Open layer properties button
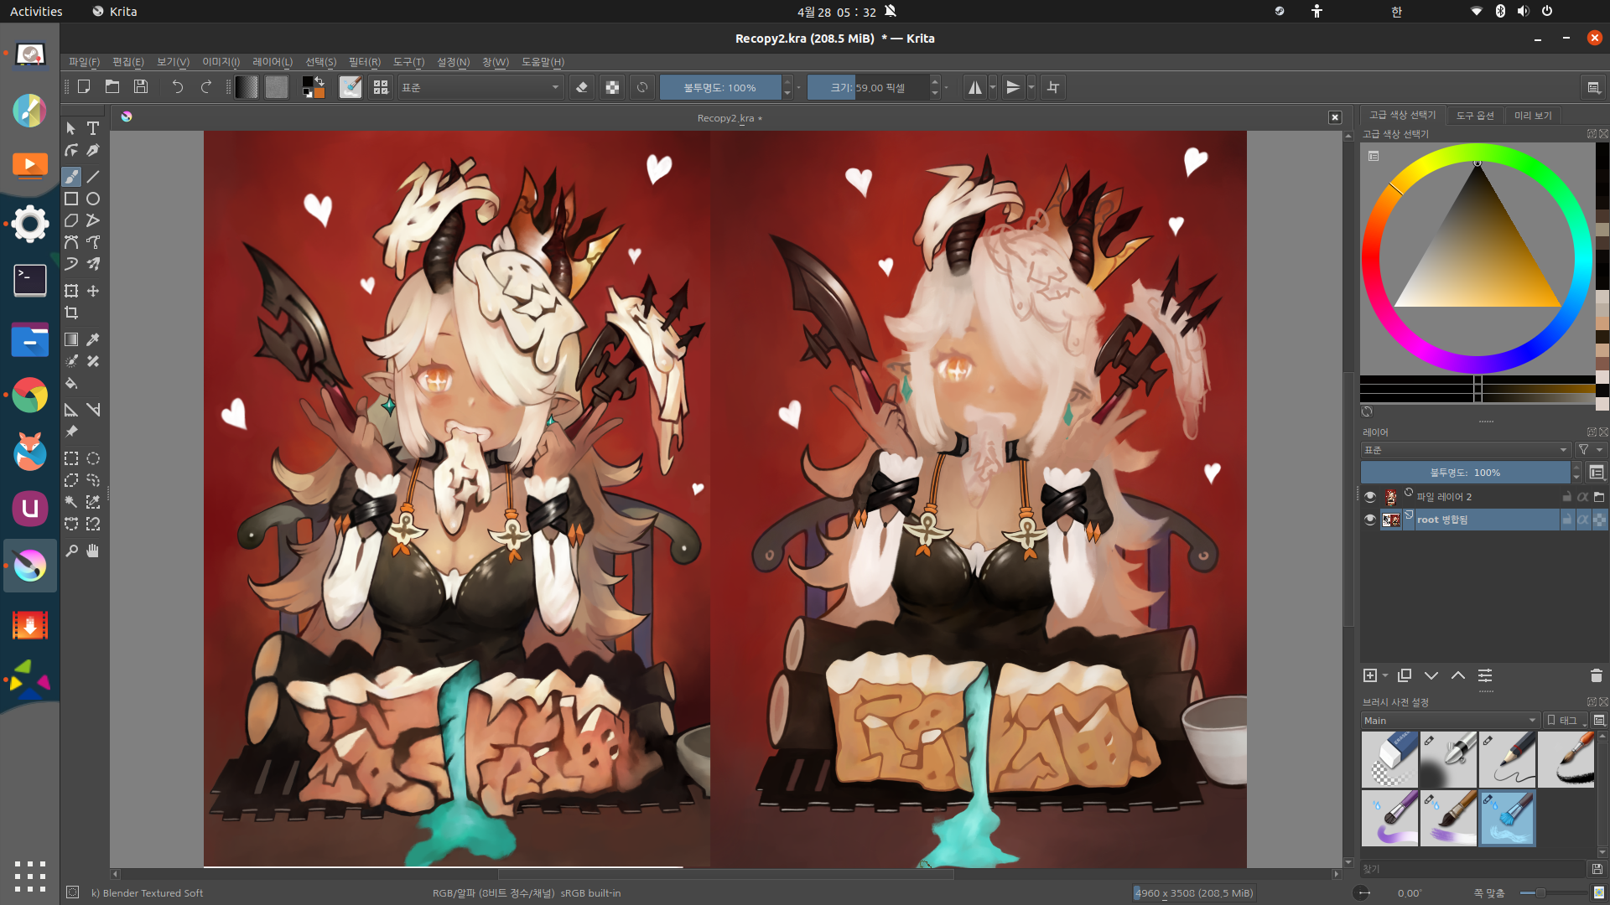Viewport: 1610px width, 905px height. pos(1485,675)
